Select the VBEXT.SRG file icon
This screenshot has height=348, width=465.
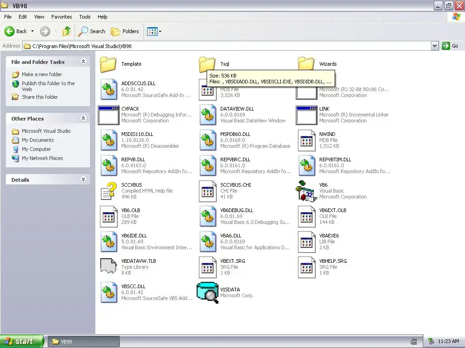[x=208, y=267]
